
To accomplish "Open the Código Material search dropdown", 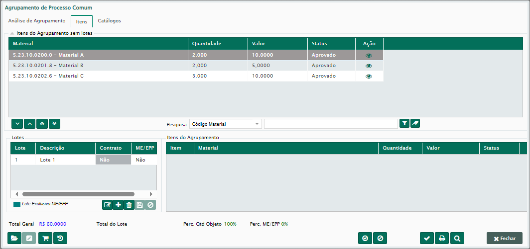I will (225, 124).
